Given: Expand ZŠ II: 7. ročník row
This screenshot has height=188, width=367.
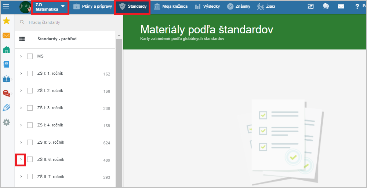Looking at the screenshot, I should (x=21, y=177).
